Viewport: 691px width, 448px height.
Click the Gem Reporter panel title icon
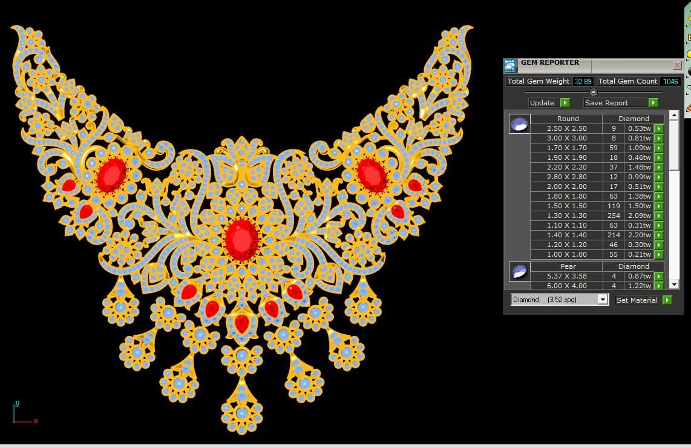510,65
